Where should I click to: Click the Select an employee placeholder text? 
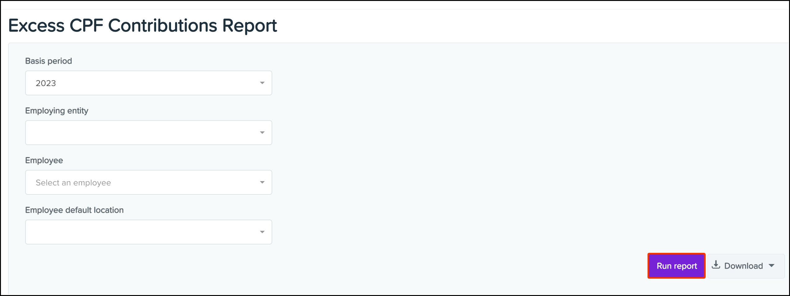(x=73, y=183)
